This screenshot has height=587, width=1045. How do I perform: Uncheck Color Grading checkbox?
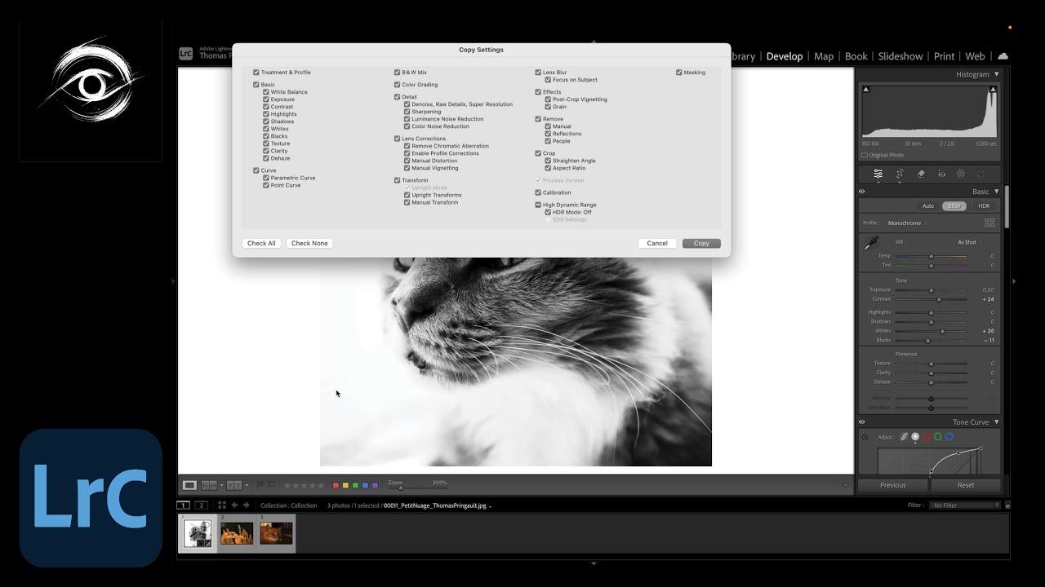[x=398, y=85]
